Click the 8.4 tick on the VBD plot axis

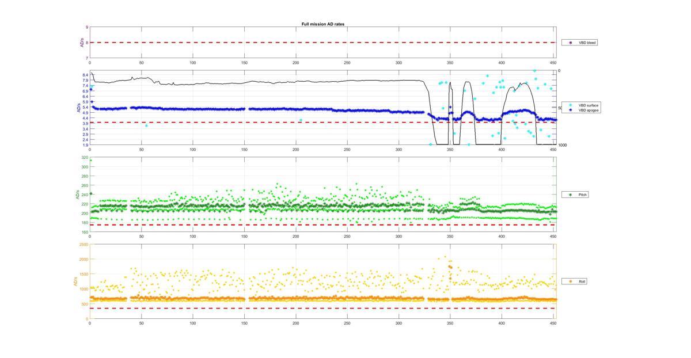85,75
